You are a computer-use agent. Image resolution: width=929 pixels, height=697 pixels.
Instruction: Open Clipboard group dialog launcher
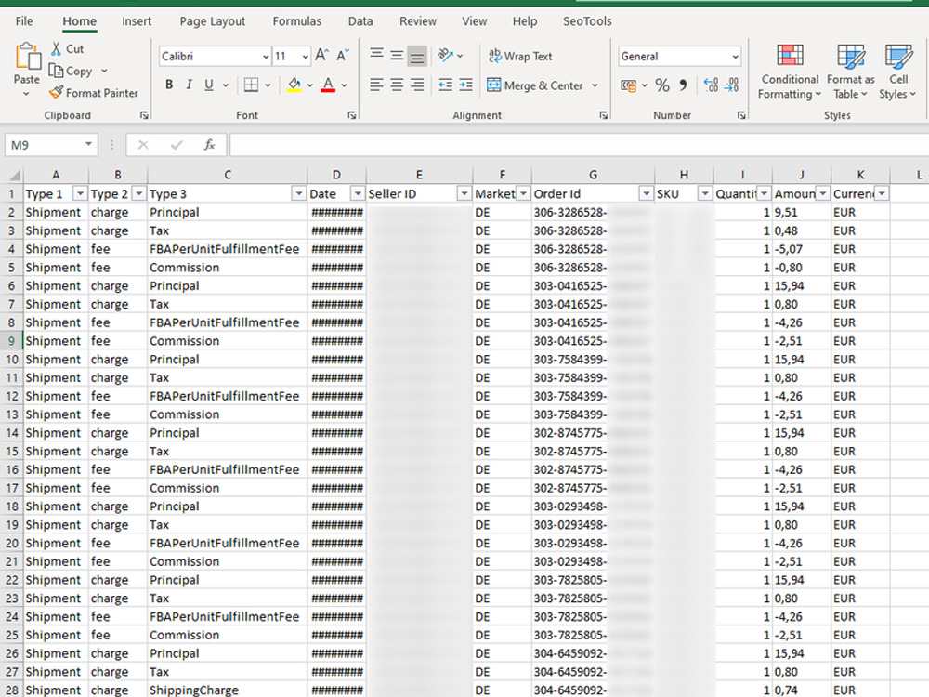144,115
